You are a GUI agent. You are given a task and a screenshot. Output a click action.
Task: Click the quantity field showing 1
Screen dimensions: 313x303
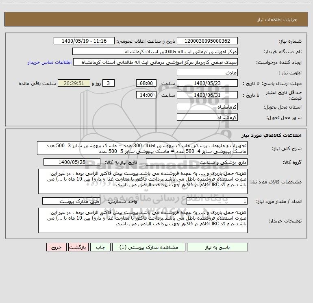[217, 201]
